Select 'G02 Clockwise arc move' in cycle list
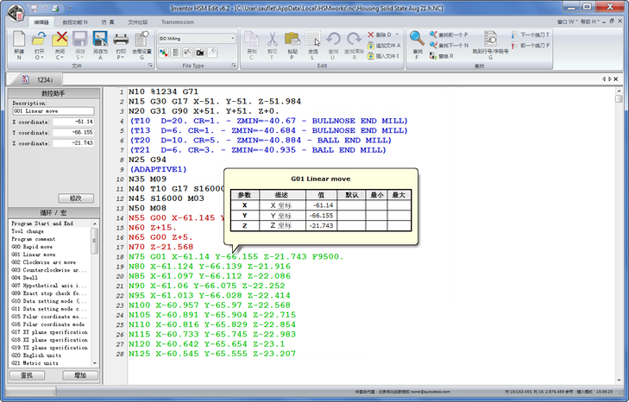Viewport: 629px width, 402px height. click(x=44, y=262)
